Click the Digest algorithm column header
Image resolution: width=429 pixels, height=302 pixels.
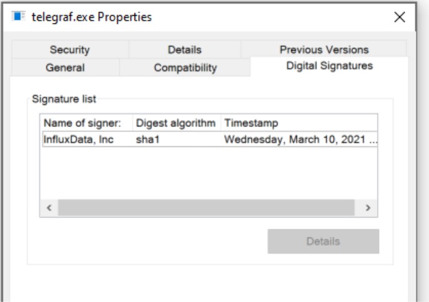176,123
